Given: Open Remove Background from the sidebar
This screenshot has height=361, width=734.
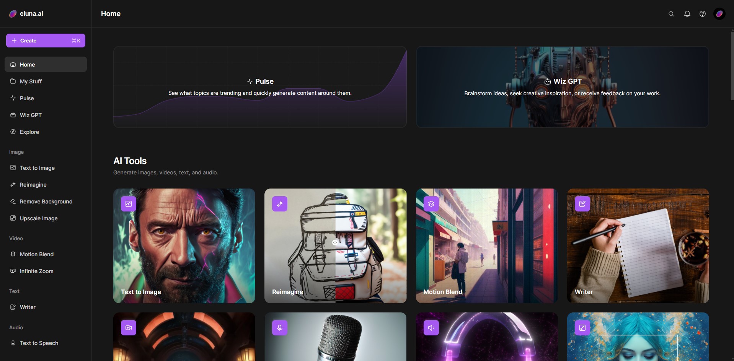Looking at the screenshot, I should 46,201.
